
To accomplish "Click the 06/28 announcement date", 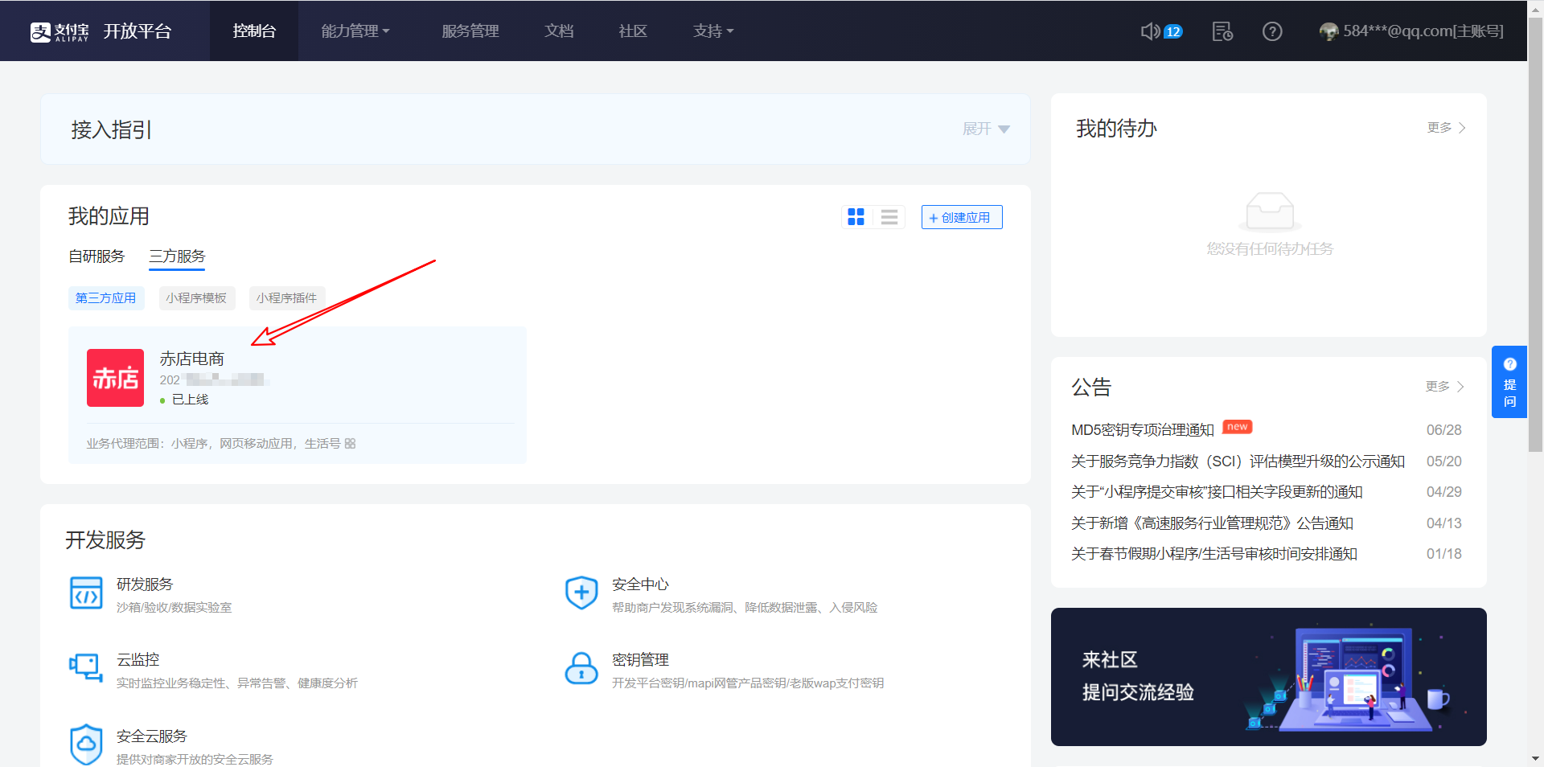I will click(x=1444, y=430).
